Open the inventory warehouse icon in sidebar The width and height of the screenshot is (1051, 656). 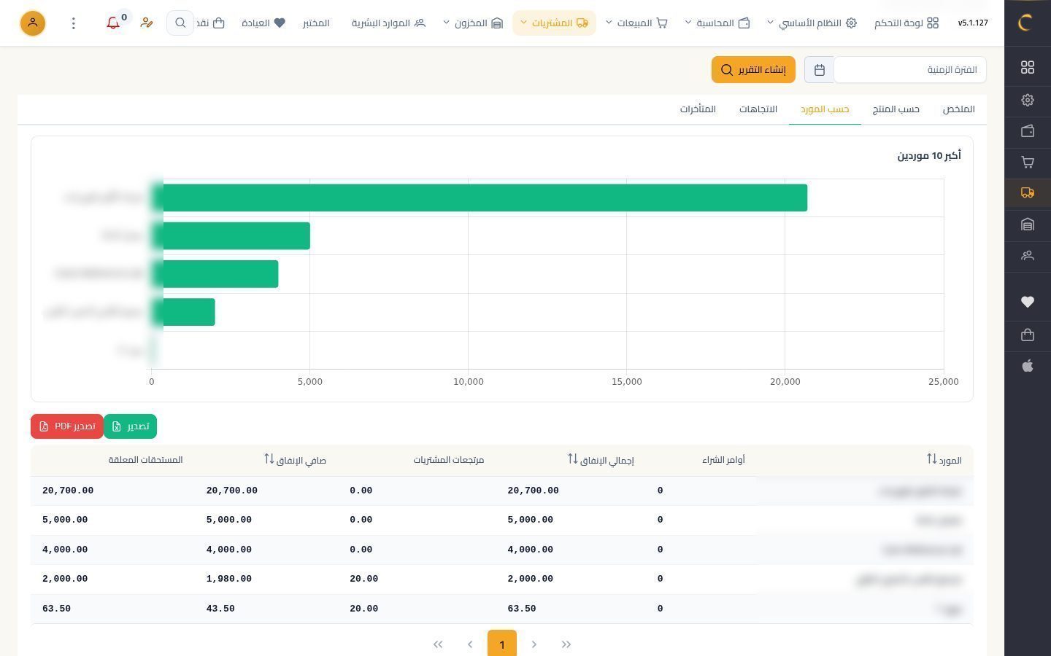point(1028,224)
